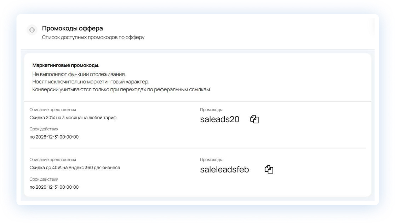This screenshot has width=395, height=223.
Task: Click subtitle Список доступных промокодов по офферу
Action: [x=93, y=37]
